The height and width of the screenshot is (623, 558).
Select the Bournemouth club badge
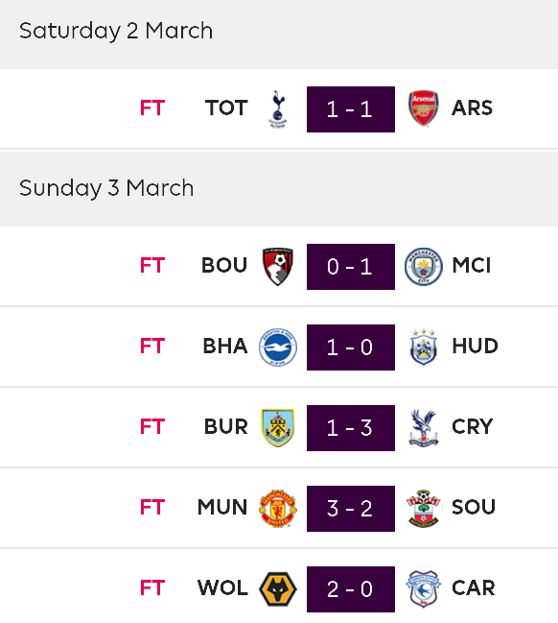click(278, 267)
